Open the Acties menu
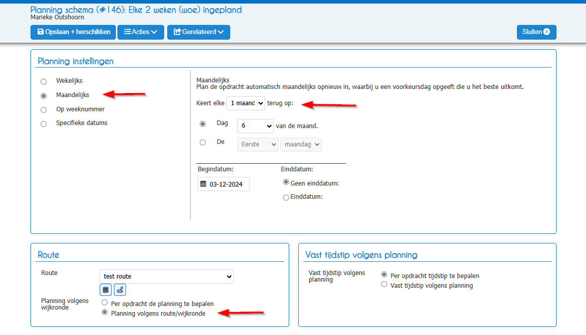 [x=140, y=32]
